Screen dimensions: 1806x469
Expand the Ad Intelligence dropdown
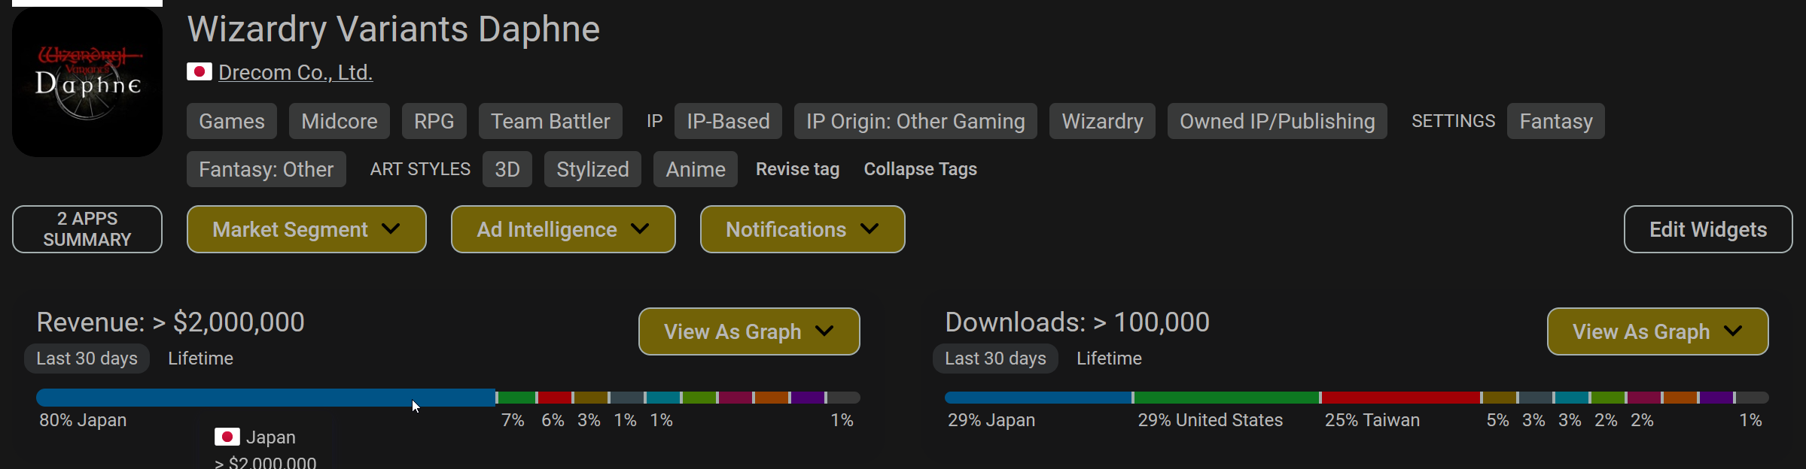click(x=563, y=229)
